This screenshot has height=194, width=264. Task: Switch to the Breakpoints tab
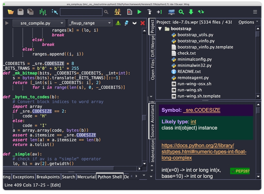coord(48,177)
